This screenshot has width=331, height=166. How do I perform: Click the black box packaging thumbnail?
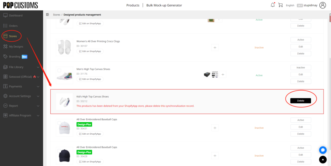[207, 74]
